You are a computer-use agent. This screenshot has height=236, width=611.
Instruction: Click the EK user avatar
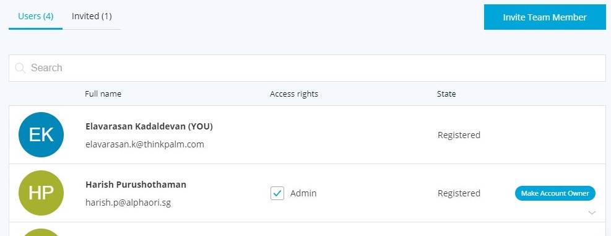pyautogui.click(x=41, y=134)
